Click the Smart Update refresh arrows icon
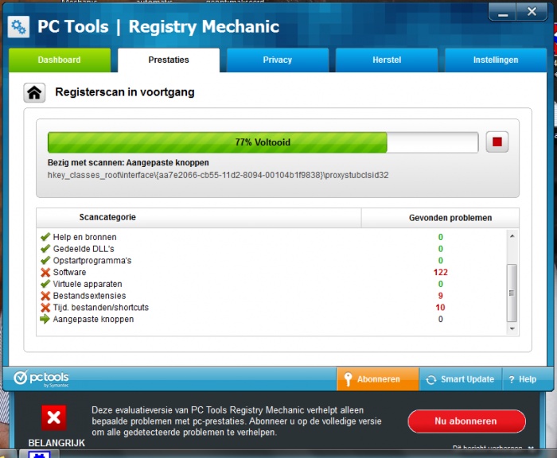 click(431, 379)
